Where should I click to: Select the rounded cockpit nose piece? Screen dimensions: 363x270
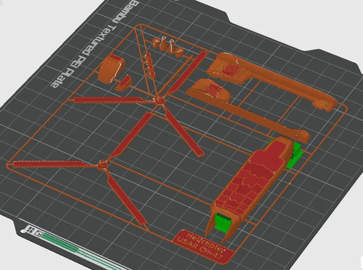pyautogui.click(x=111, y=69)
